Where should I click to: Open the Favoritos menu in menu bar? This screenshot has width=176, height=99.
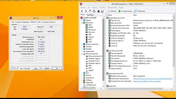(103, 7)
